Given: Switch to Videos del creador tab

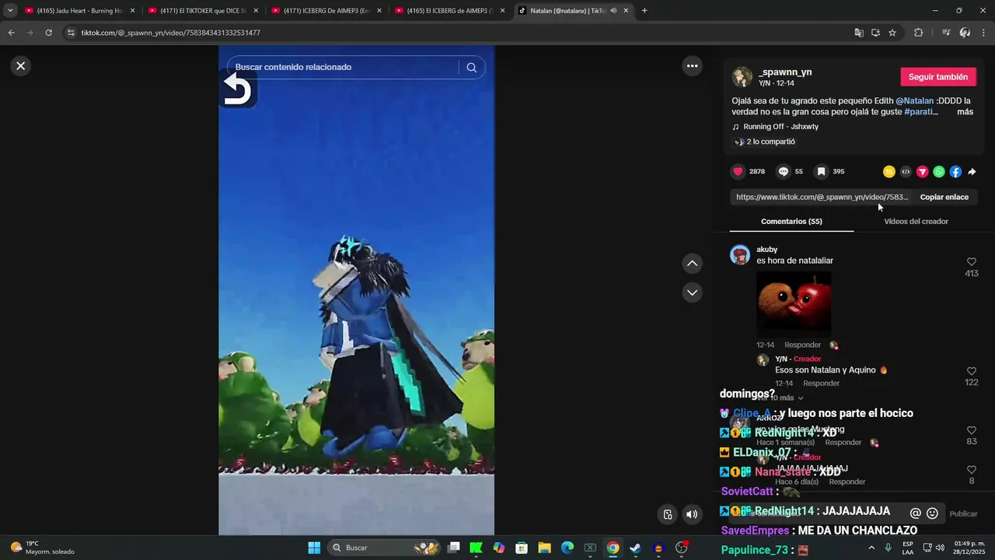Looking at the screenshot, I should click(916, 221).
